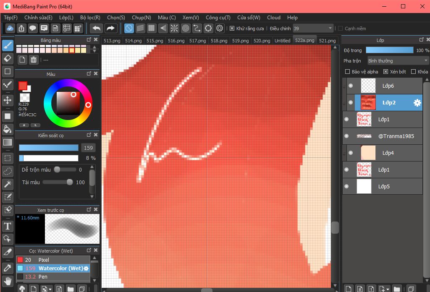430x292 pixels.
Task: Adjust the brush size slider
Action: pos(49,148)
